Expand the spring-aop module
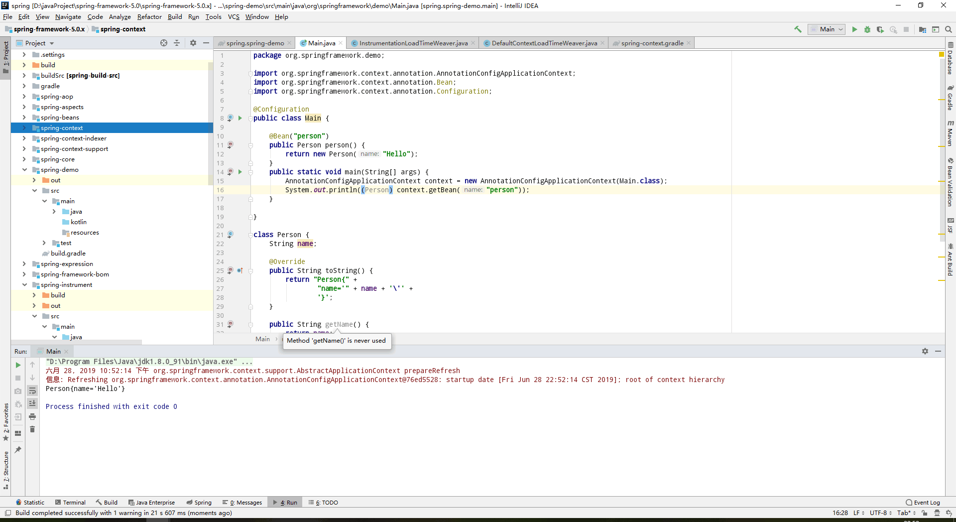 click(24, 97)
